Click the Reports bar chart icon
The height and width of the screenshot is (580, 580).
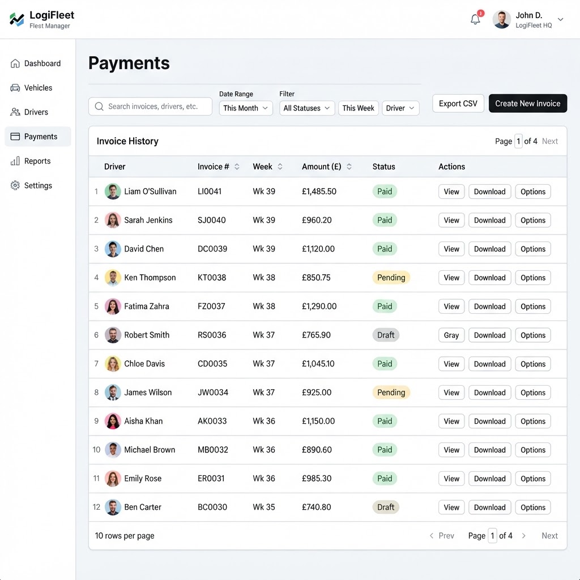click(x=15, y=161)
